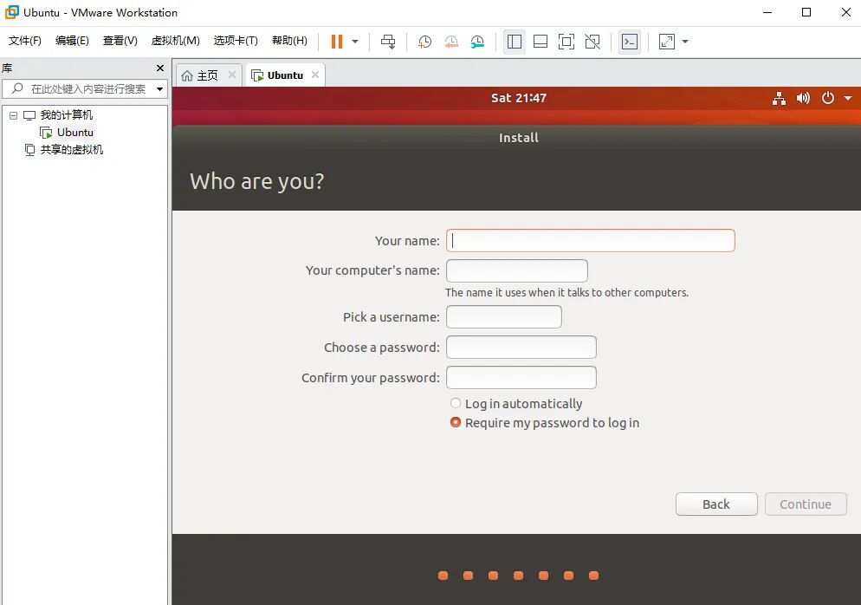Screen dimensions: 861x605
Task: Open the library search dropdown arrow
Action: pyautogui.click(x=159, y=88)
